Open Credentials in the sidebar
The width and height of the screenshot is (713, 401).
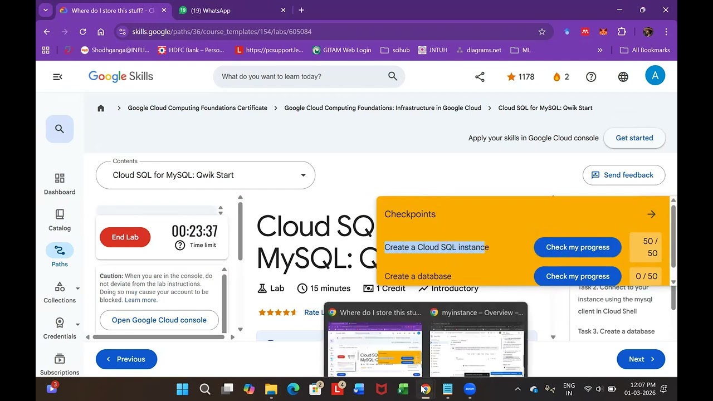click(60, 329)
